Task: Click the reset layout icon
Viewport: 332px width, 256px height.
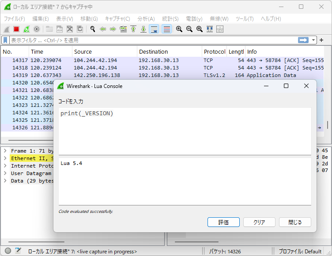Action: coord(220,29)
